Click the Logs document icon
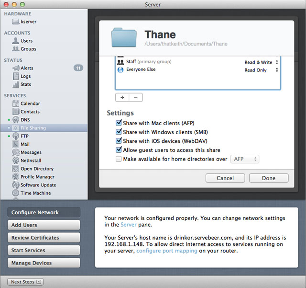The width and height of the screenshot is (306, 288). click(16, 76)
